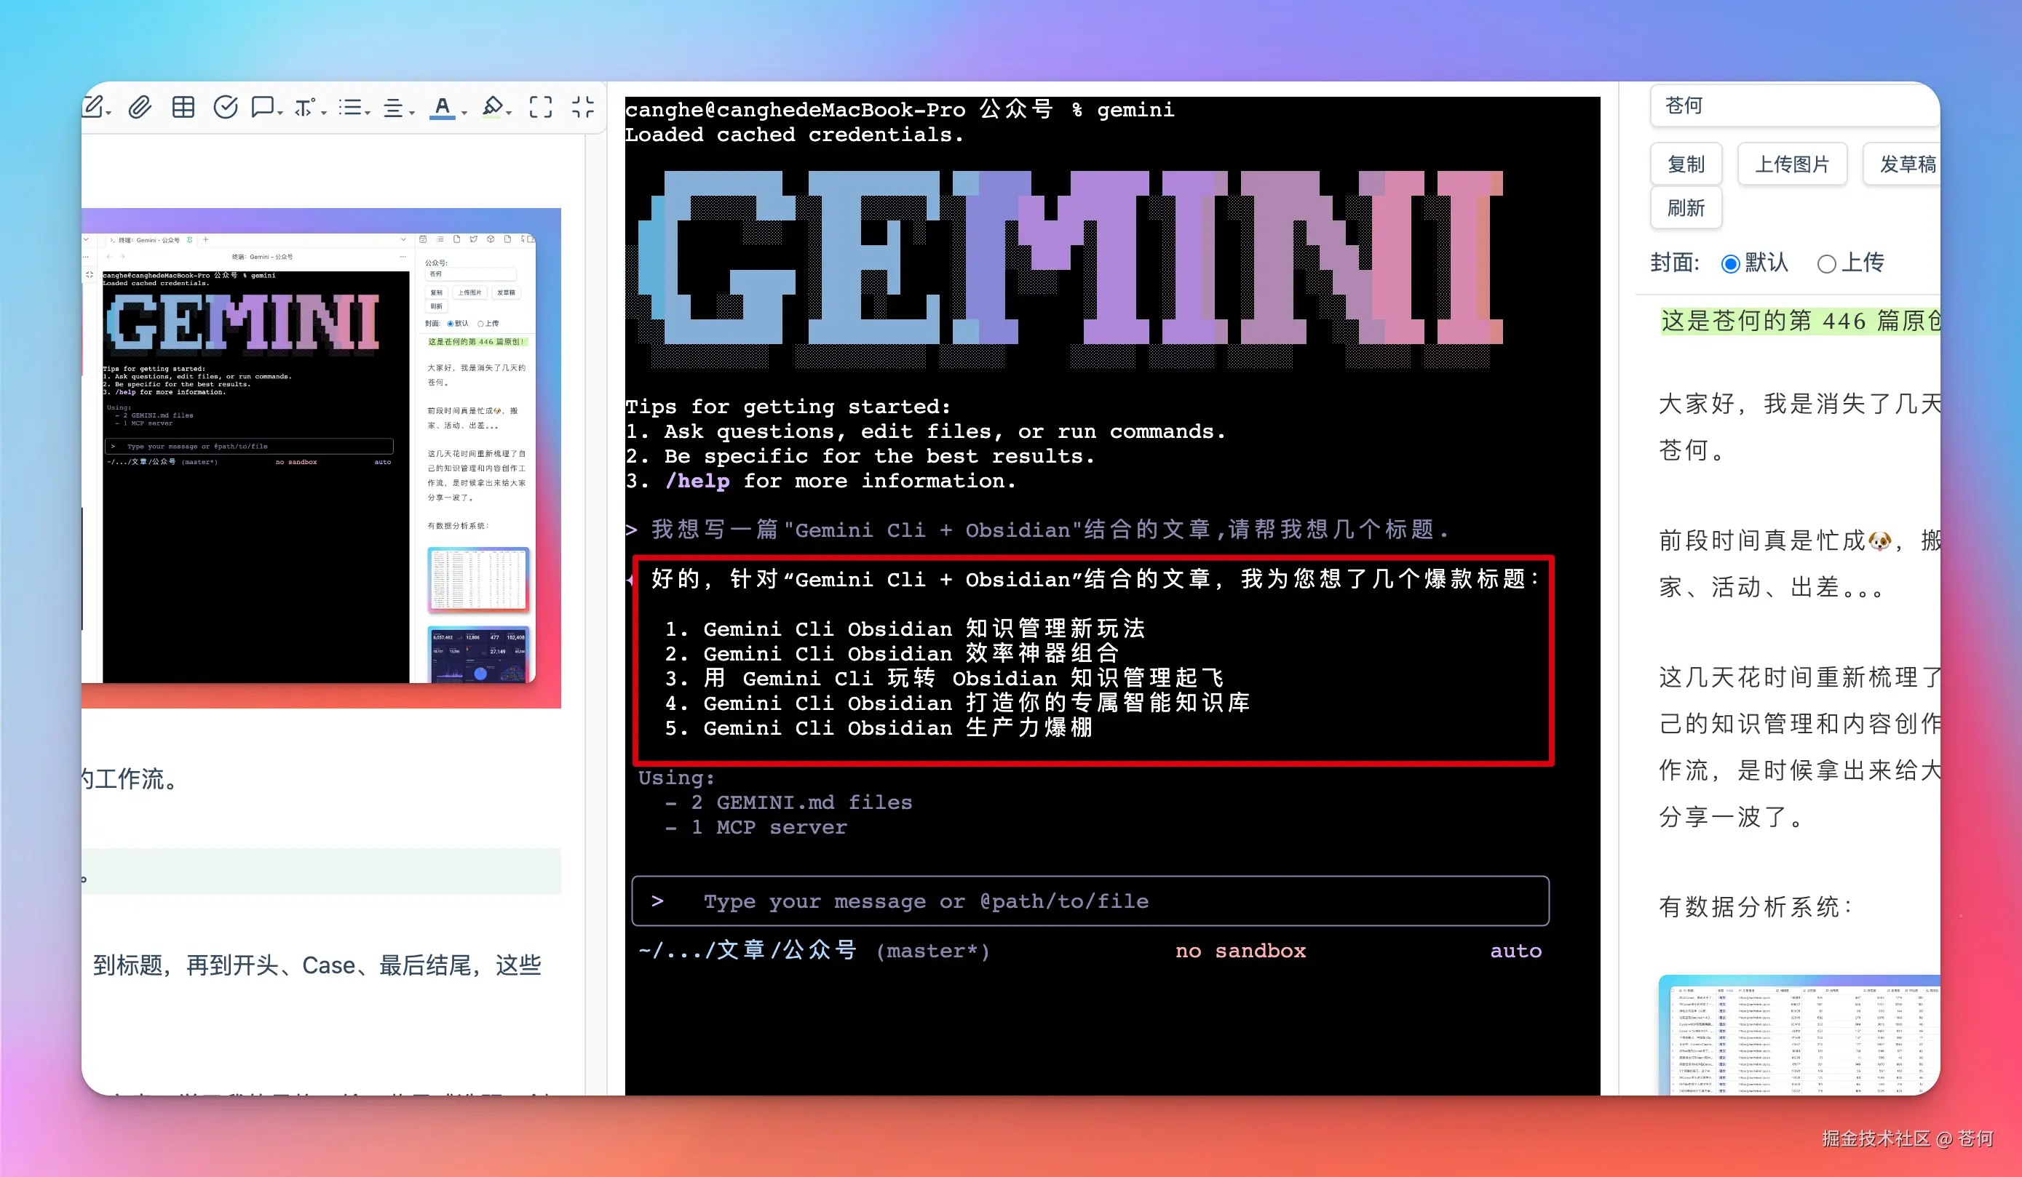Insert a table using the table icon

(183, 107)
